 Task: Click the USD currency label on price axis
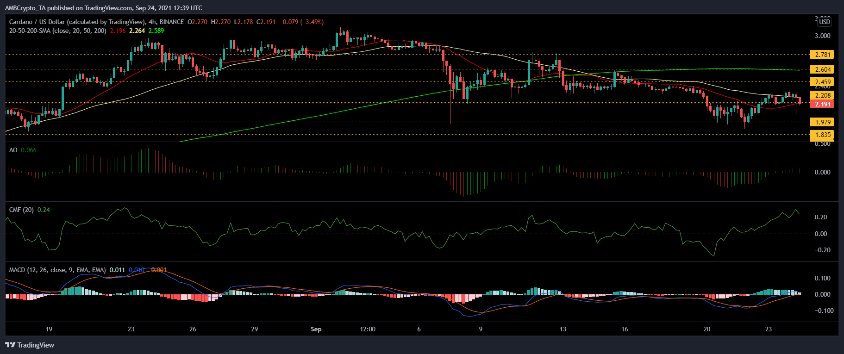(825, 22)
